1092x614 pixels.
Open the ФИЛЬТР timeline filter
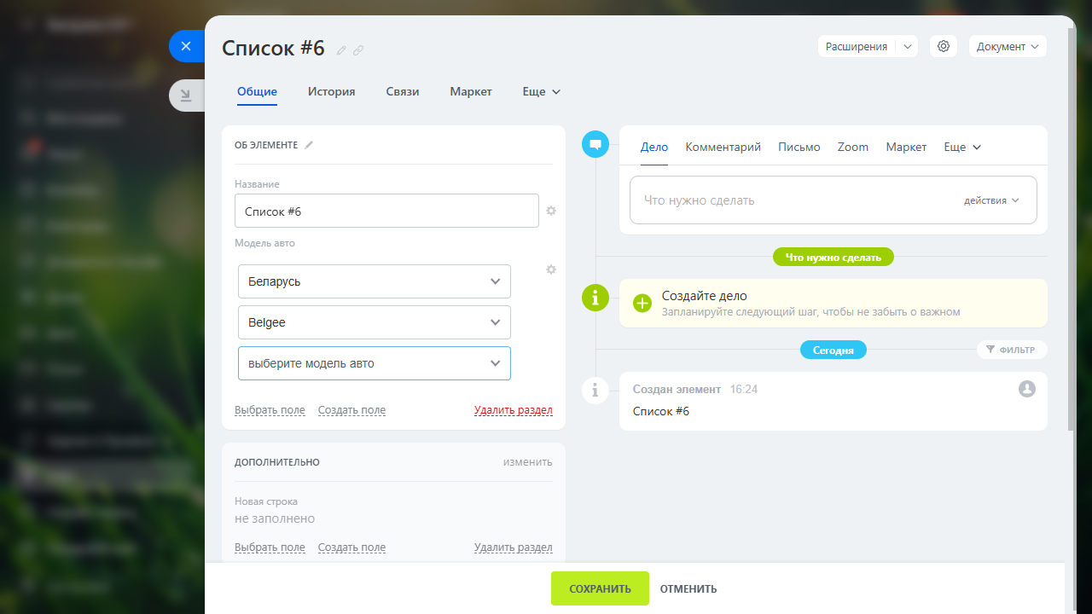click(x=1011, y=350)
